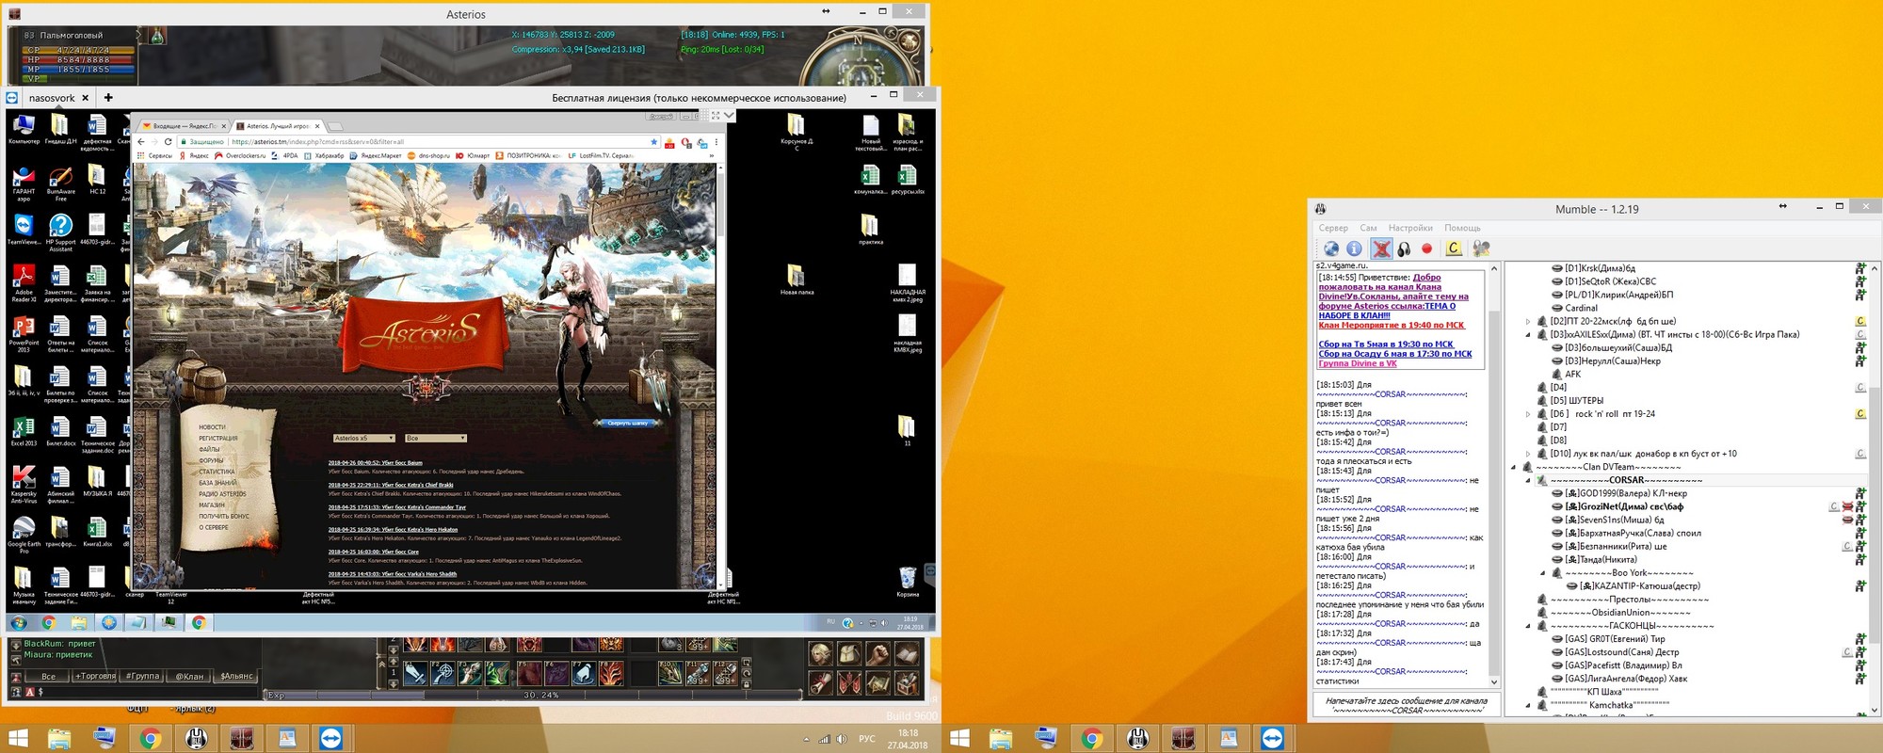Switch game chat to +Торговля tab
Viewport: 1883px width, 753px height.
click(x=94, y=676)
